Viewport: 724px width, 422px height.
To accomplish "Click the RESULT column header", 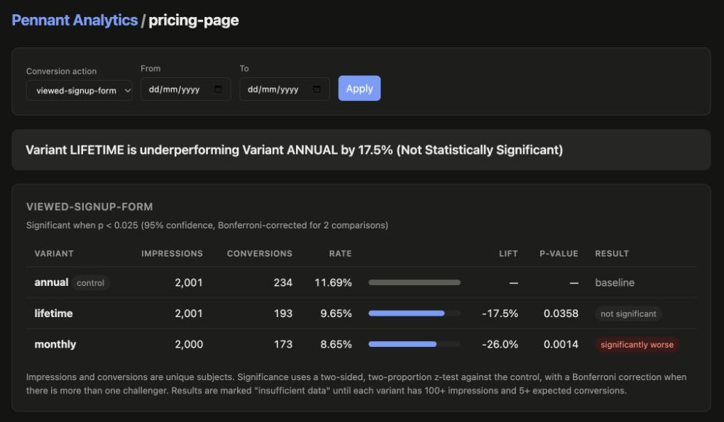I will 612,254.
